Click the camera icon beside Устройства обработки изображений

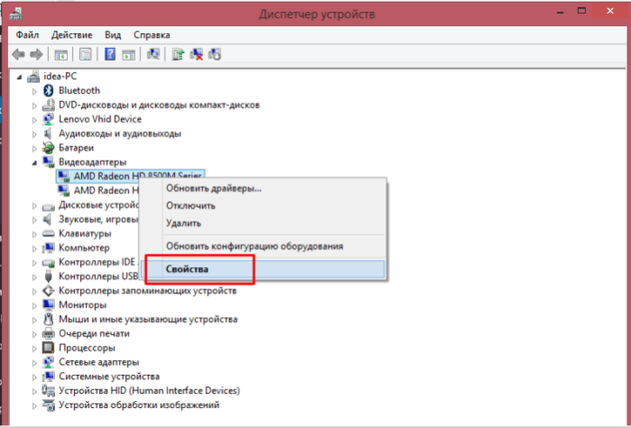tap(48, 405)
